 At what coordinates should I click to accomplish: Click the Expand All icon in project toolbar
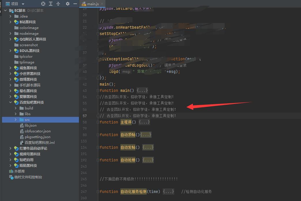51,4
